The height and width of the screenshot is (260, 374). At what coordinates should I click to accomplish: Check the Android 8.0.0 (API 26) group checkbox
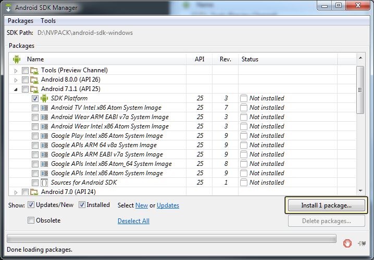25,80
